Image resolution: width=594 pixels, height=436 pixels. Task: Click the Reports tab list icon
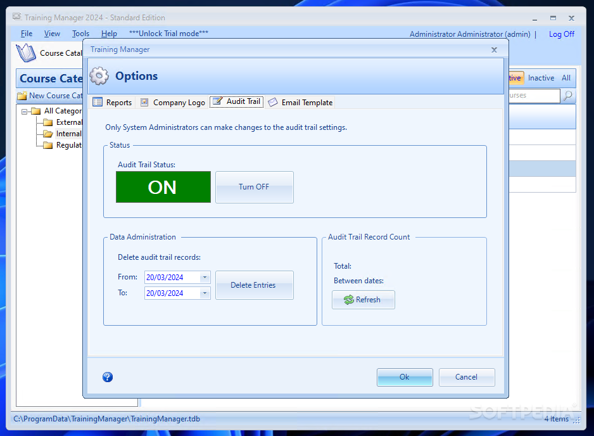click(98, 102)
